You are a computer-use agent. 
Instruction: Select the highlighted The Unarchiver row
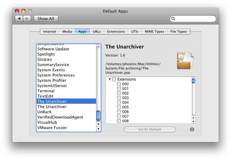tap(66, 101)
